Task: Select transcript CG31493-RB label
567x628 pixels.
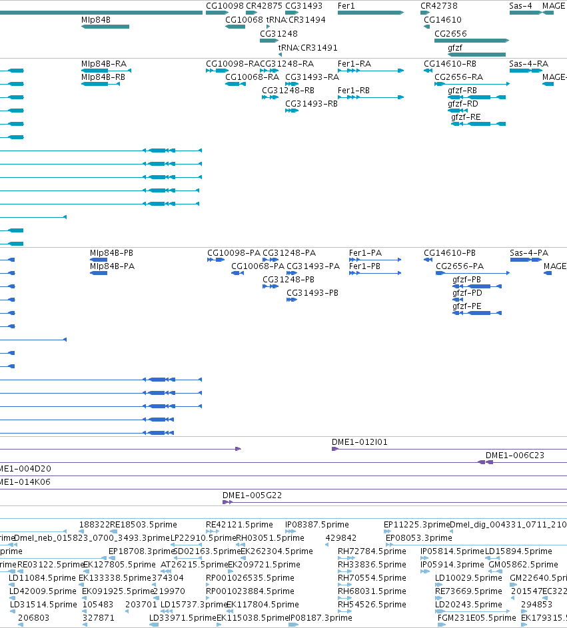Action: (311, 104)
